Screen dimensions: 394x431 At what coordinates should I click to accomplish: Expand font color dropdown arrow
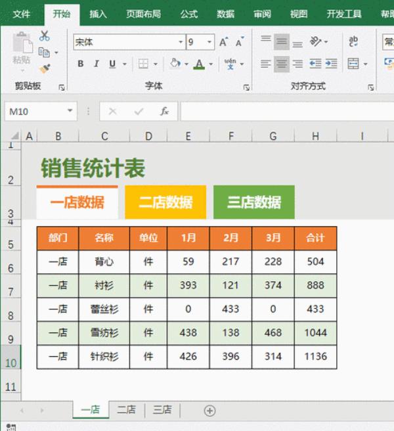coord(211,64)
